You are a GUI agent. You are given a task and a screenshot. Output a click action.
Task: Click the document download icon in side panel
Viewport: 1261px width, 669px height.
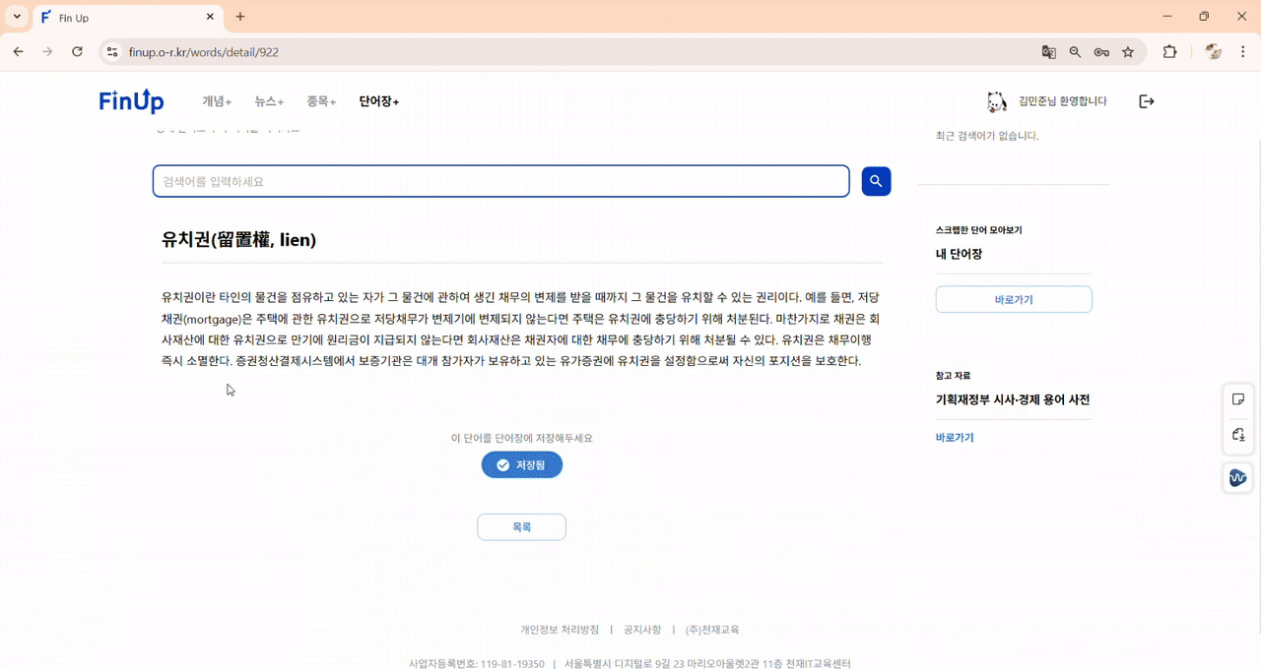1237,434
